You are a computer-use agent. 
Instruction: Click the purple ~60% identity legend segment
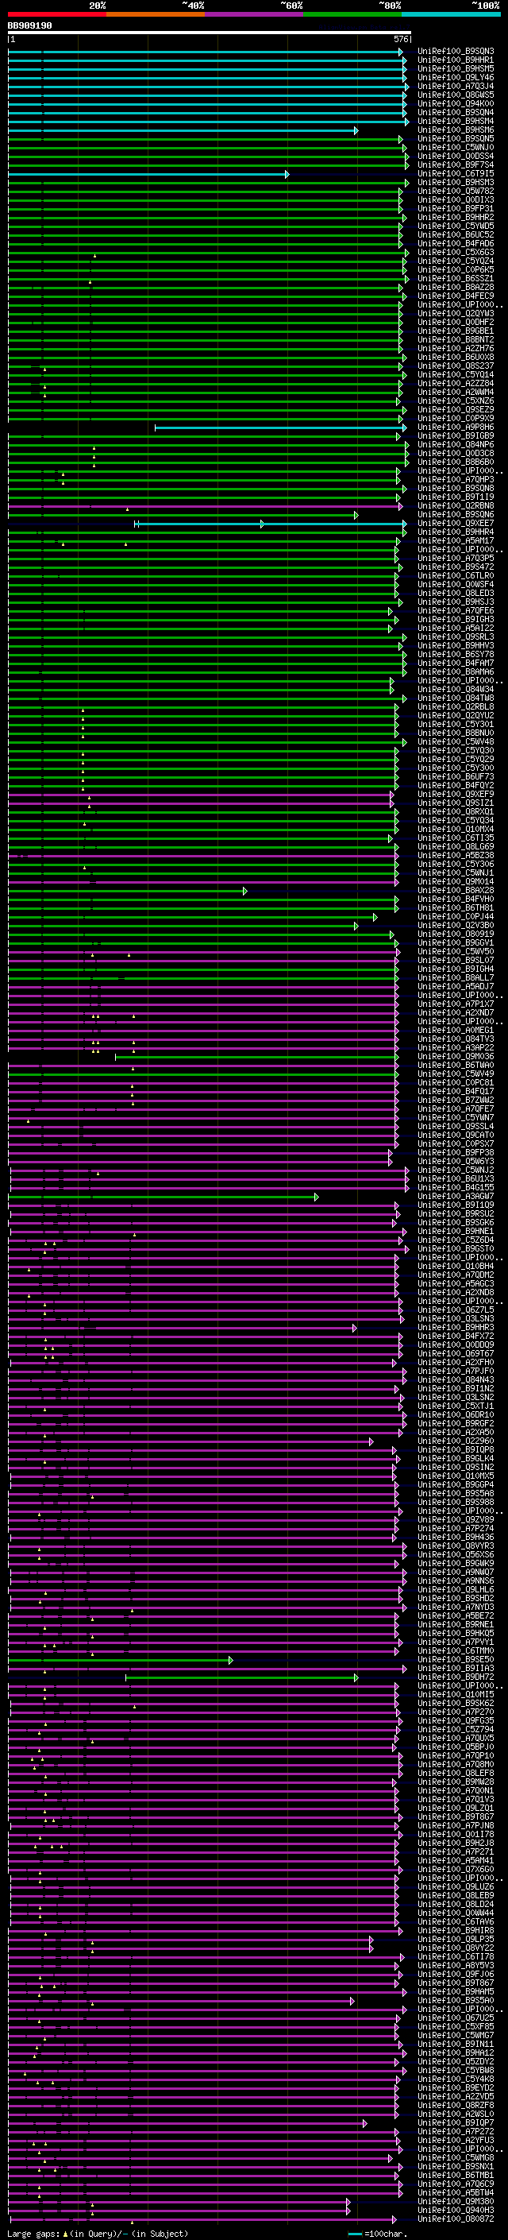pyautogui.click(x=255, y=14)
